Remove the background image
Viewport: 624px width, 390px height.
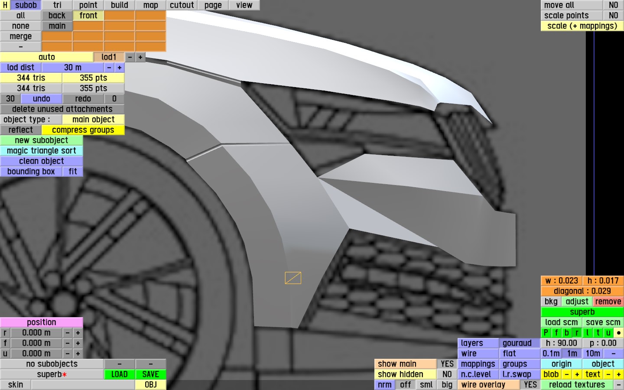(608, 302)
